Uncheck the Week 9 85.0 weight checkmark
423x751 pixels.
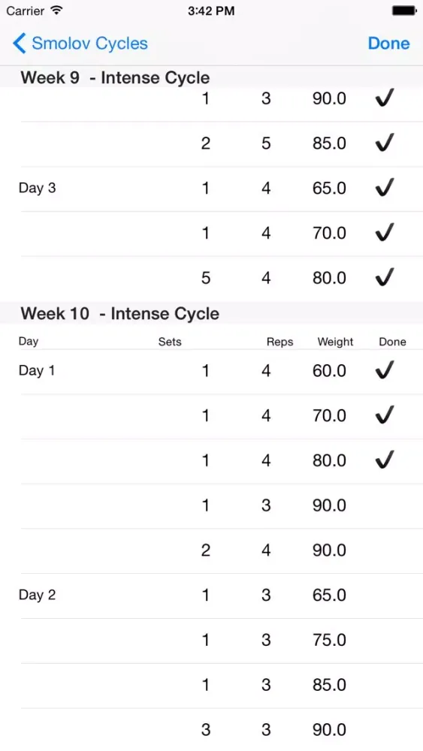coord(384,142)
